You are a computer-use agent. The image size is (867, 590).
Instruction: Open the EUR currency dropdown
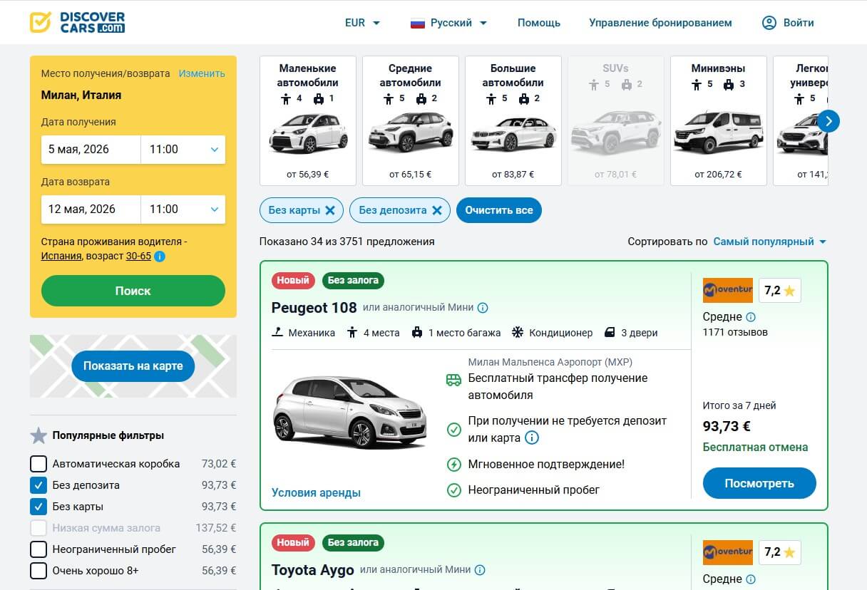362,23
